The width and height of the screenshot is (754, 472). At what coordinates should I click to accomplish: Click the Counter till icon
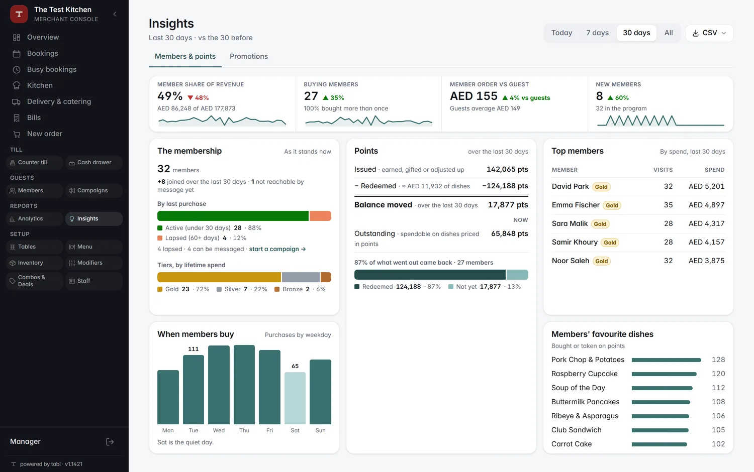13,163
